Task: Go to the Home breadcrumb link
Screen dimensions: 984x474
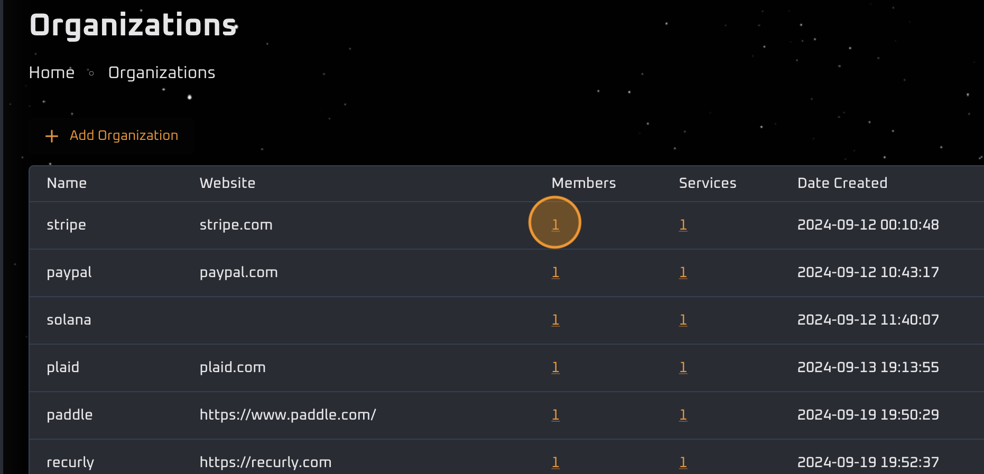Action: click(x=52, y=72)
